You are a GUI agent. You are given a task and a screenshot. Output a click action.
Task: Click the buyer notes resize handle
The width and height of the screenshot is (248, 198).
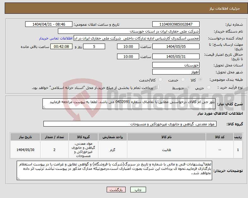(x=18, y=179)
